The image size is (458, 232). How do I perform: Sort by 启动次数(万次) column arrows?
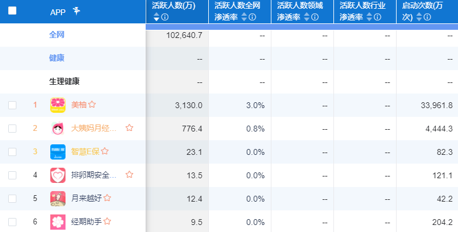[x=419, y=17]
